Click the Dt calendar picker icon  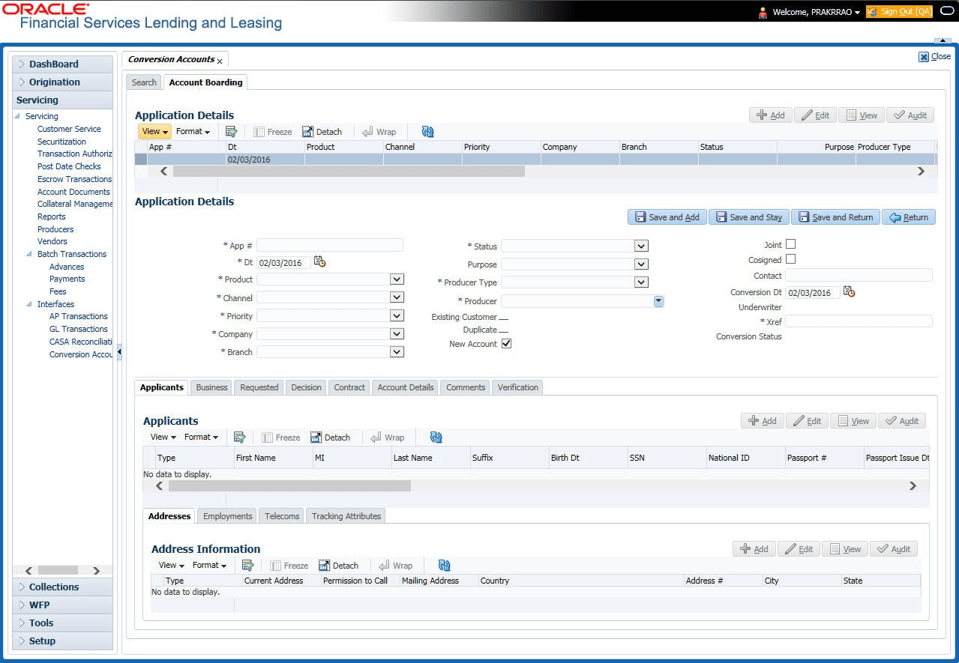click(x=320, y=262)
